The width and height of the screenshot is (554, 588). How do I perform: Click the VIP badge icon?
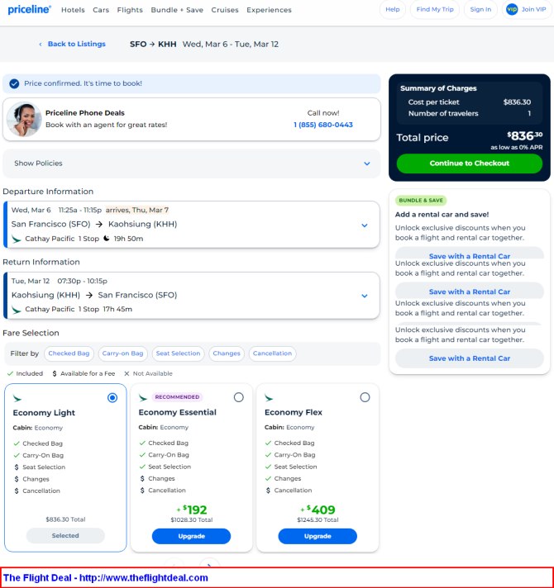(512, 10)
